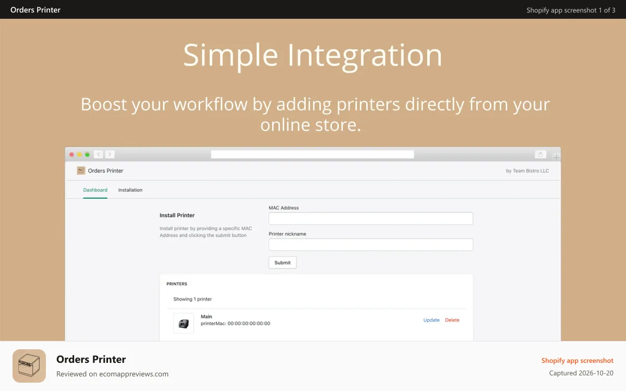Viewport: 626px width, 391px height.
Task: Click the Main printer thumbnail image
Action: click(x=184, y=323)
